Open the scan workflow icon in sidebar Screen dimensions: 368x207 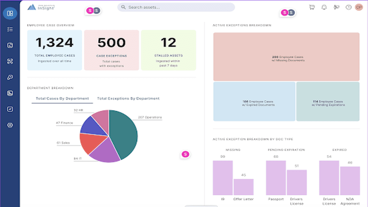click(10, 61)
